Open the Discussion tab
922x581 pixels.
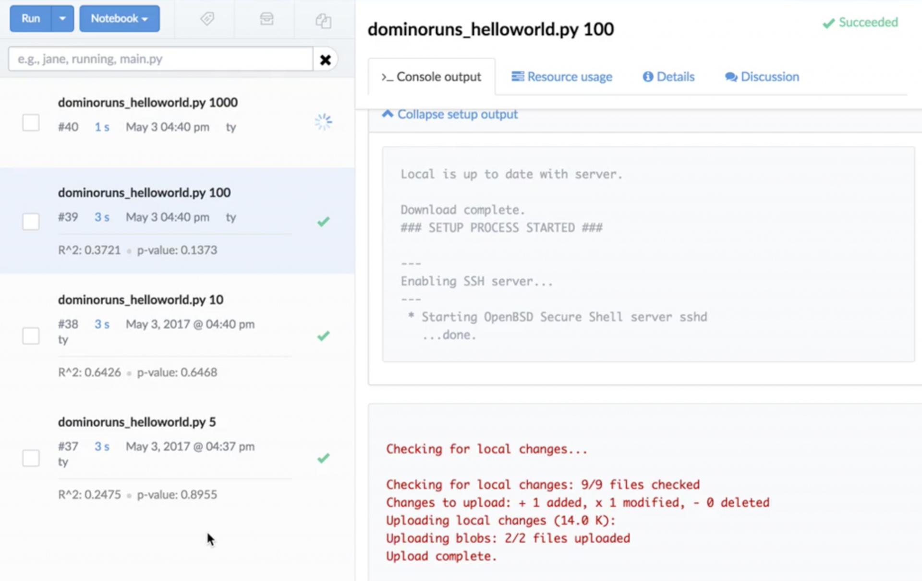[762, 77]
